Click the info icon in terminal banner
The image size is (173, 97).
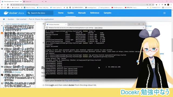coord(47,28)
